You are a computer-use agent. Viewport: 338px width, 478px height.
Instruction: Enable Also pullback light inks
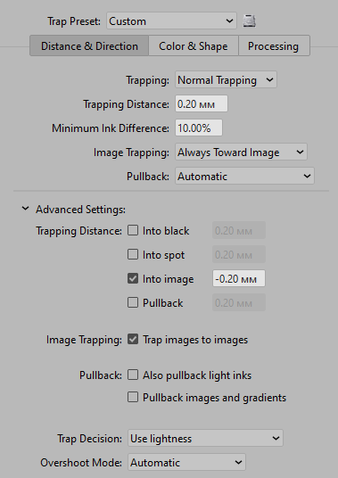pyautogui.click(x=133, y=375)
